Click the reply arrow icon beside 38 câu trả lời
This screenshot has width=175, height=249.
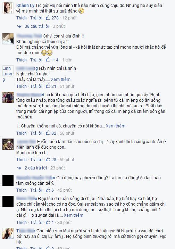[x=19, y=26]
